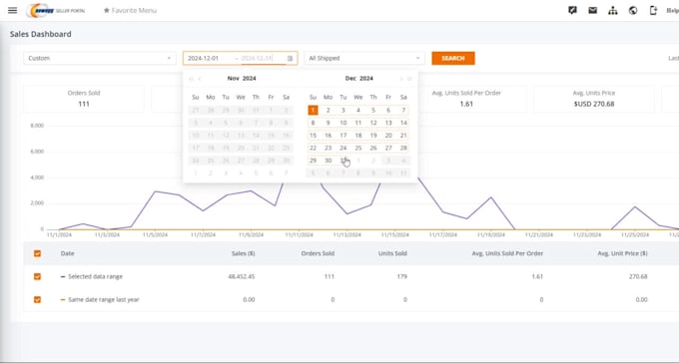Select December 18 in calendar
Image resolution: width=679 pixels, height=363 pixels.
pyautogui.click(x=358, y=135)
